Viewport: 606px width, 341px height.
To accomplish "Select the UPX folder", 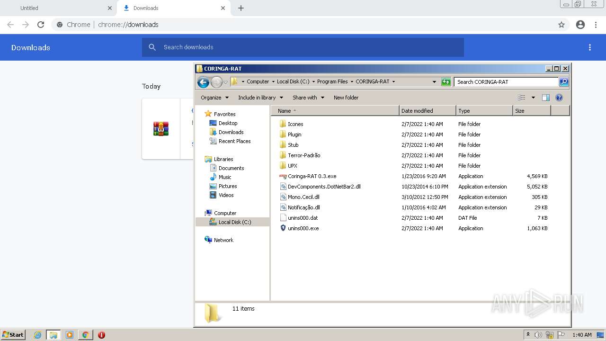I will 293,166.
